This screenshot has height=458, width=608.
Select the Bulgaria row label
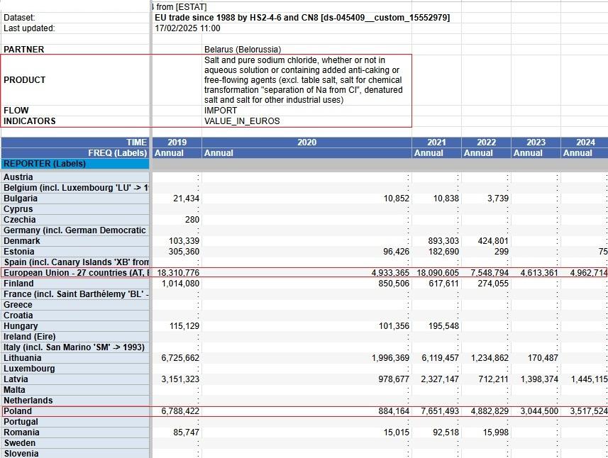click(75, 199)
